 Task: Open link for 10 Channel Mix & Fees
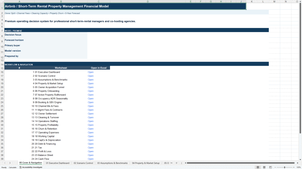point(91,106)
